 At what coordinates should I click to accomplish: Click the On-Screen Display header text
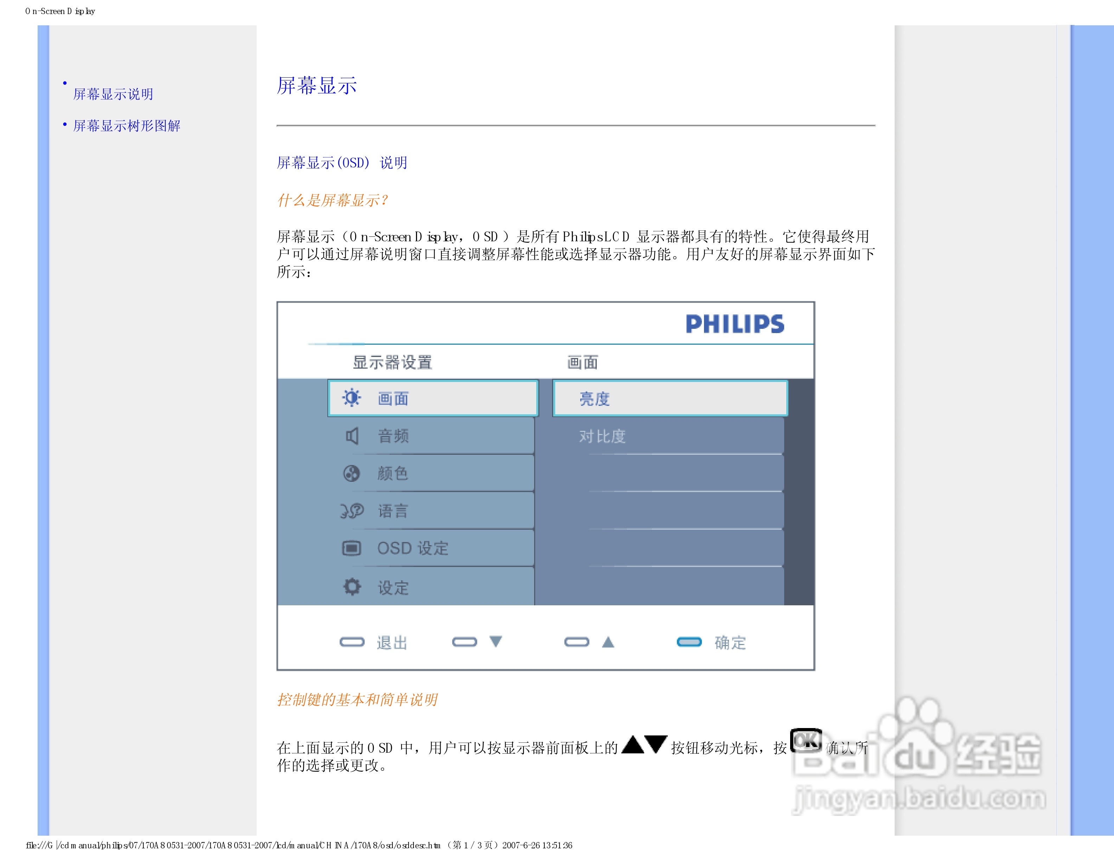click(x=60, y=11)
